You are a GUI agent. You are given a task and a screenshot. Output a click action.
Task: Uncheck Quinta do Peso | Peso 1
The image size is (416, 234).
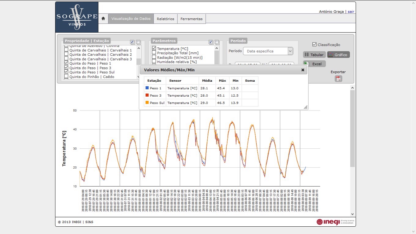[x=66, y=63]
